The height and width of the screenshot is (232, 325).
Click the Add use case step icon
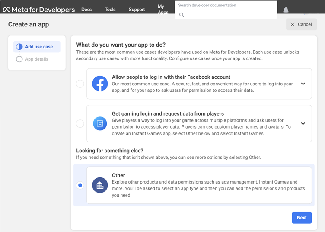tap(19, 47)
